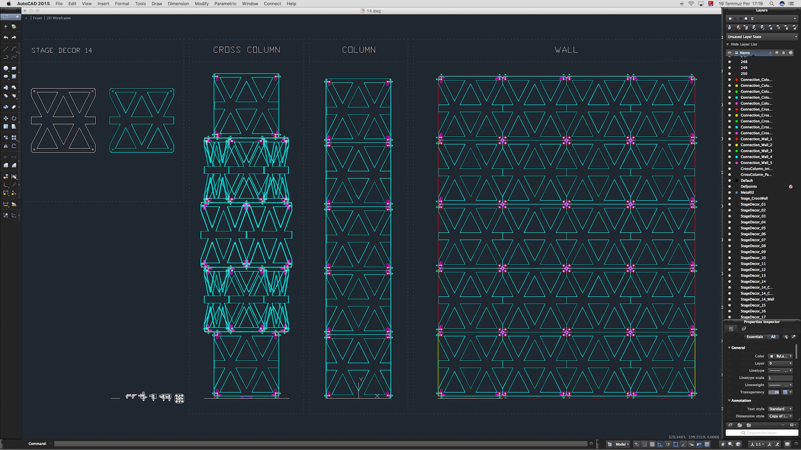Viewport: 801px width, 450px height.
Task: Toggle visibility of Connection_Wall_1 layer
Action: pos(730,139)
